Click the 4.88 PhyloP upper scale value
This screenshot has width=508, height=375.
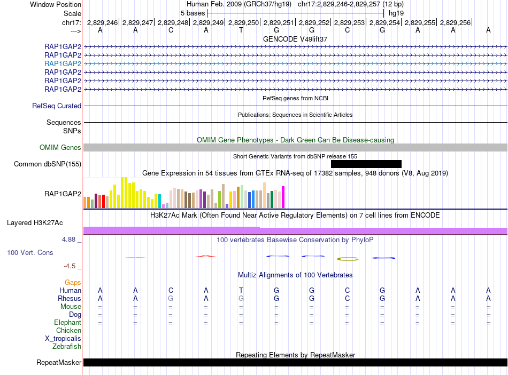tap(68, 240)
